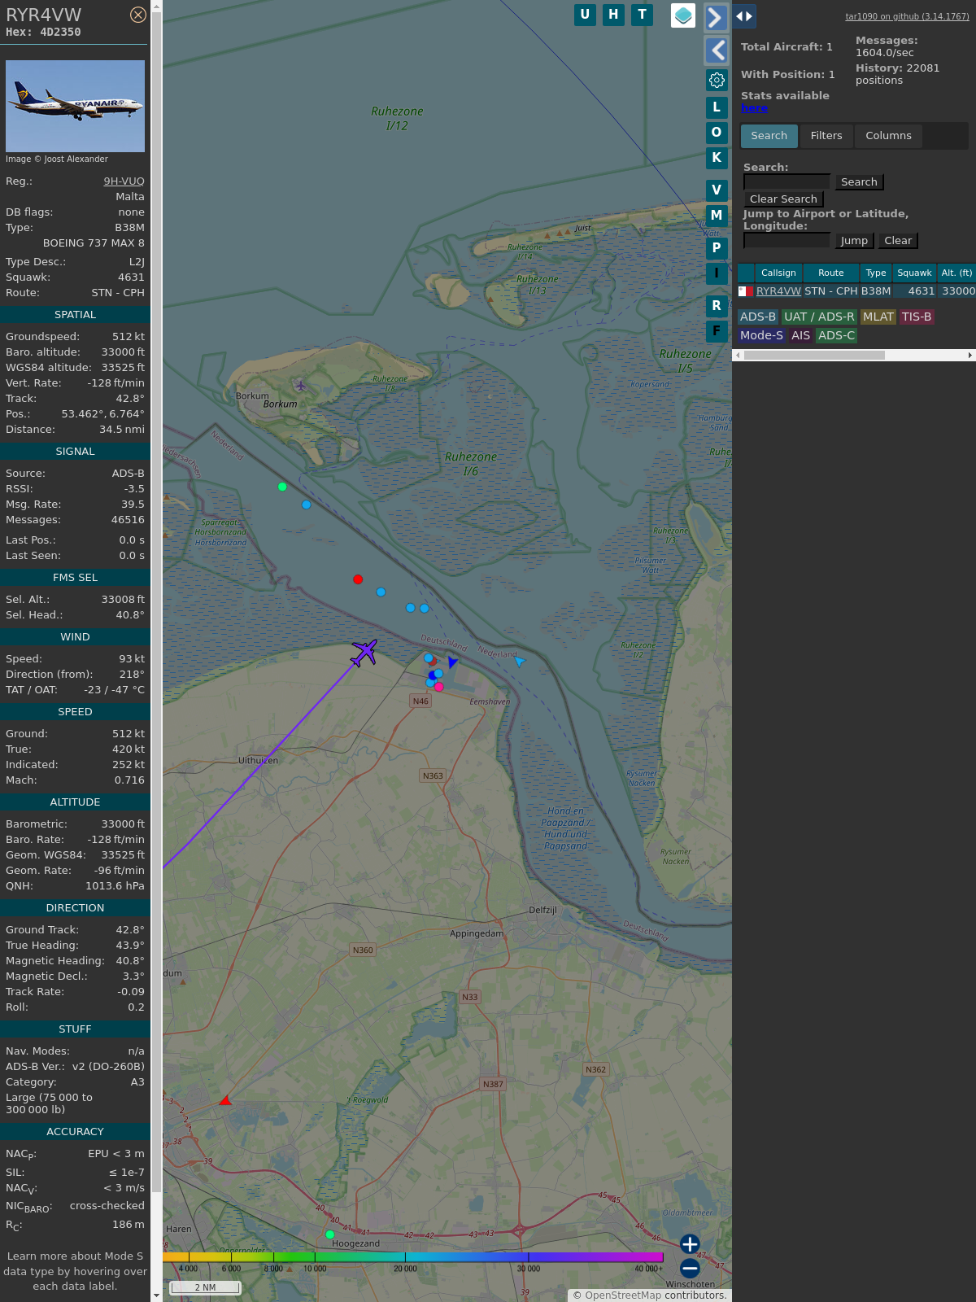976x1302 pixels.
Task: Toggle the T map button
Action: pyautogui.click(x=643, y=15)
